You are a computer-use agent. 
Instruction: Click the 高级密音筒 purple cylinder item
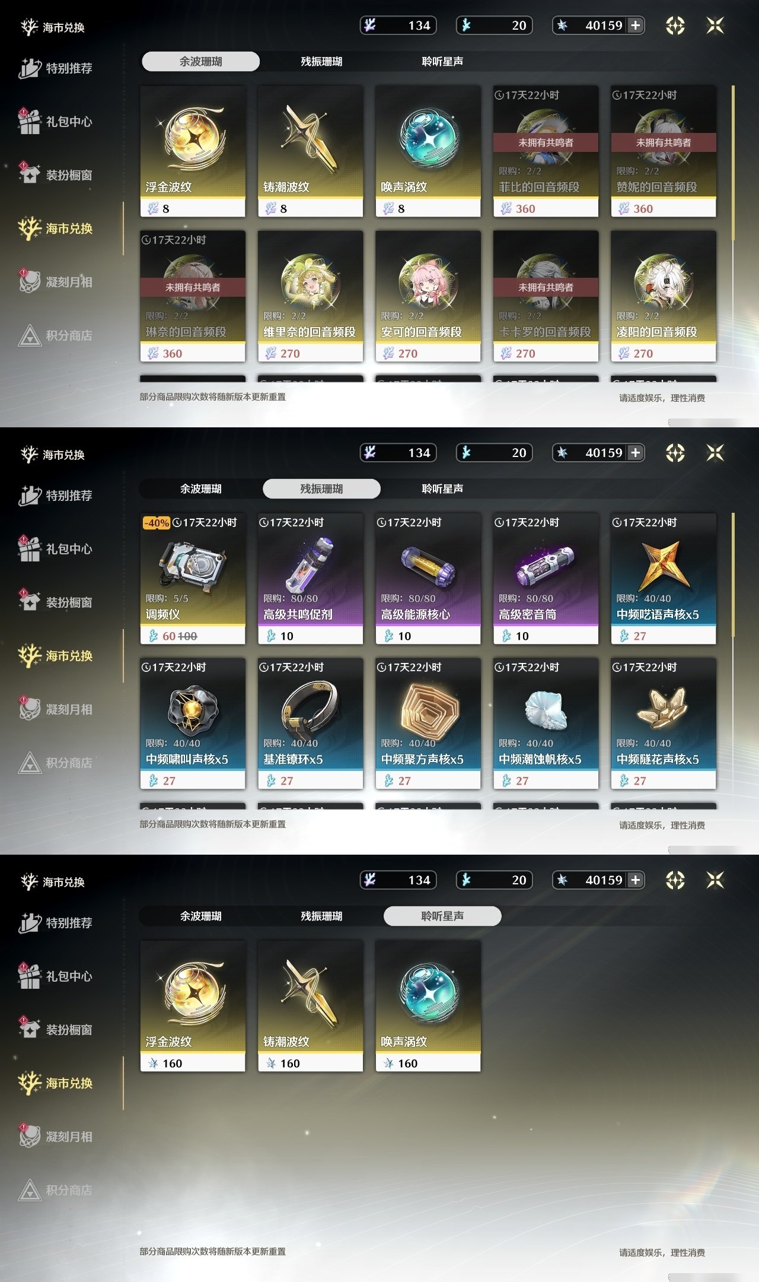(x=546, y=579)
